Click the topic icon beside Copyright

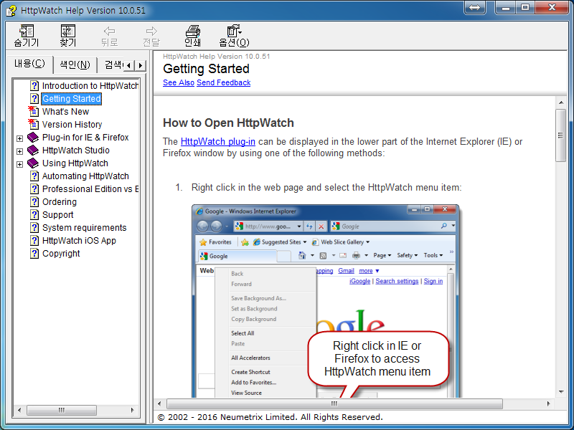pos(34,254)
